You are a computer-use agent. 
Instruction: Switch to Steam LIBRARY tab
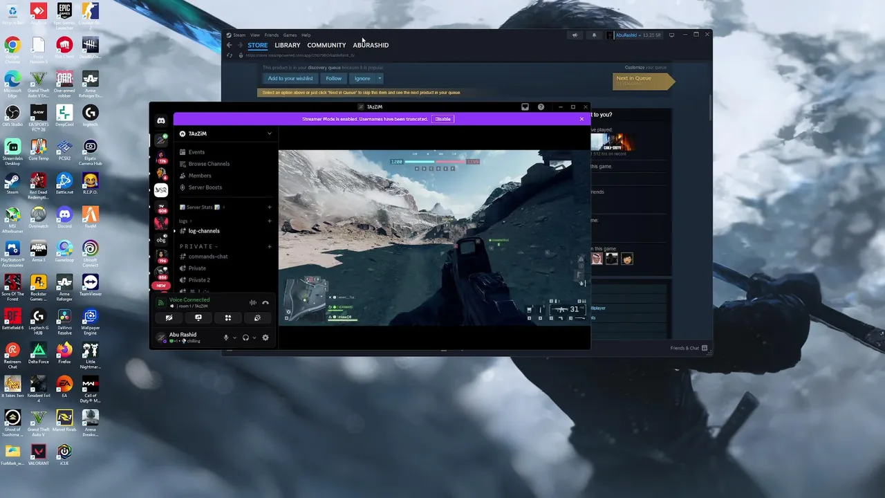coord(288,45)
